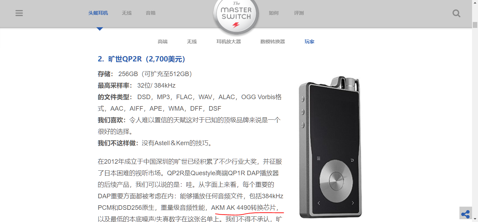Click the Questyle QP2R player image

click(x=330, y=147)
